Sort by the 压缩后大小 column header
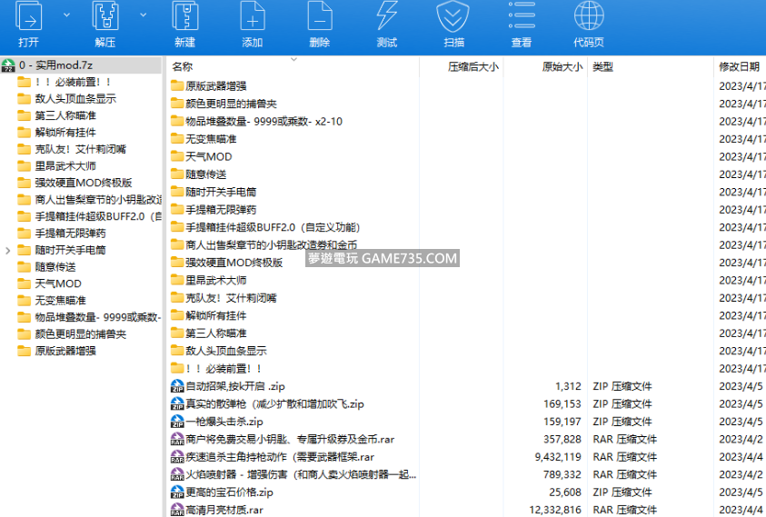 tap(473, 67)
